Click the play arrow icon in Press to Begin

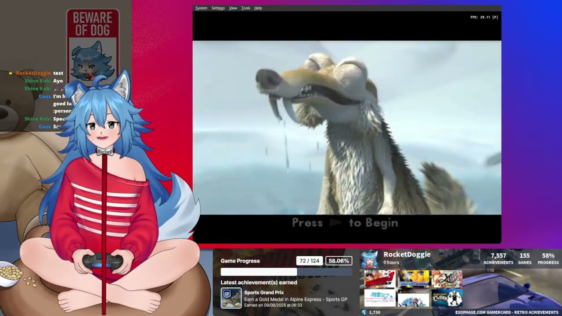click(x=335, y=223)
